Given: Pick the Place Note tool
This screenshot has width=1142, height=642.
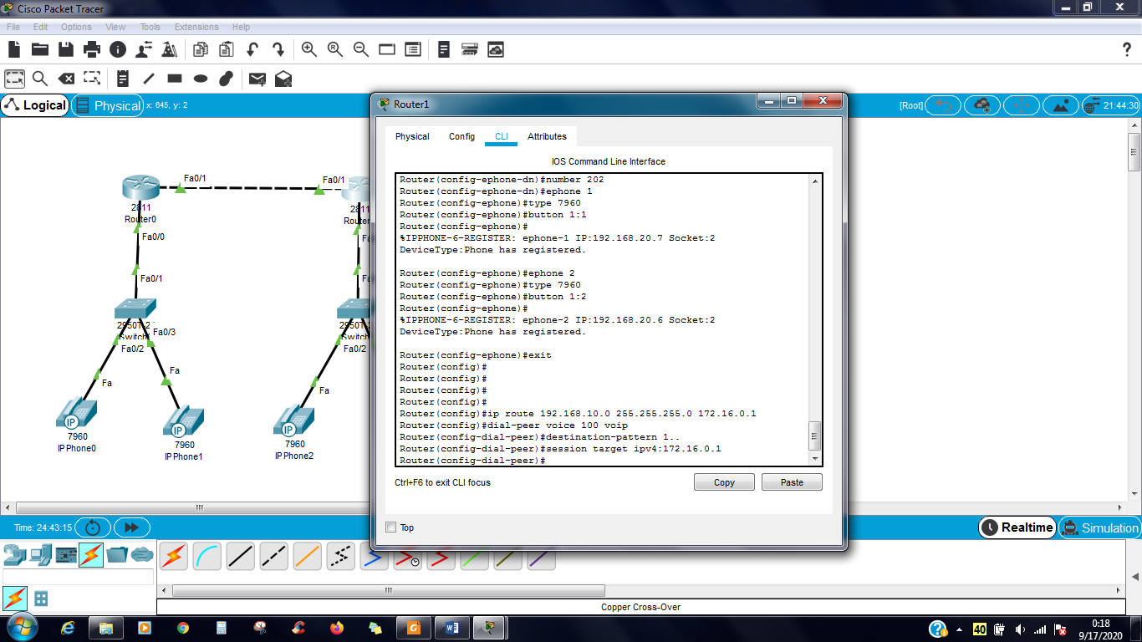Looking at the screenshot, I should point(123,79).
